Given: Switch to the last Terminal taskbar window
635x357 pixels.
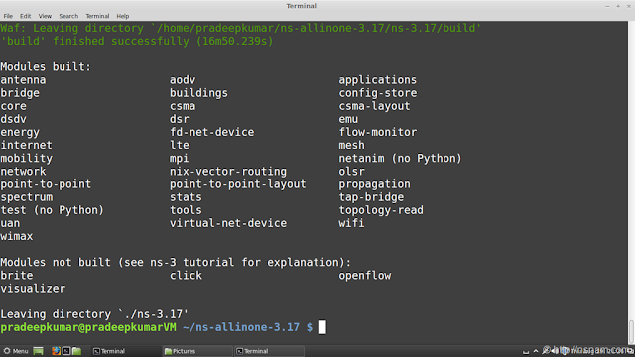Looking at the screenshot, I should click(269, 351).
